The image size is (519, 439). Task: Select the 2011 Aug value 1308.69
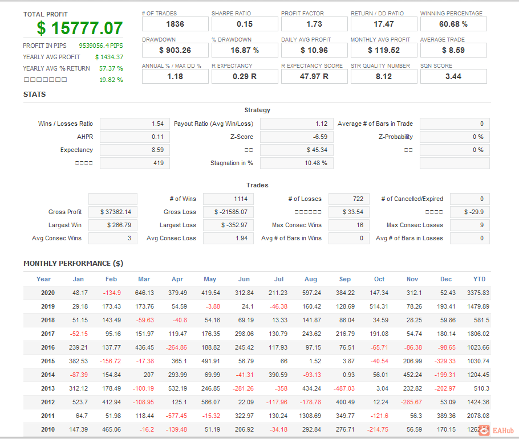310,416
